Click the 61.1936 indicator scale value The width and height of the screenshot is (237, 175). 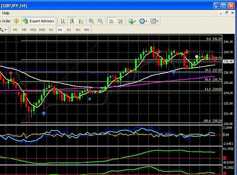click(x=228, y=149)
